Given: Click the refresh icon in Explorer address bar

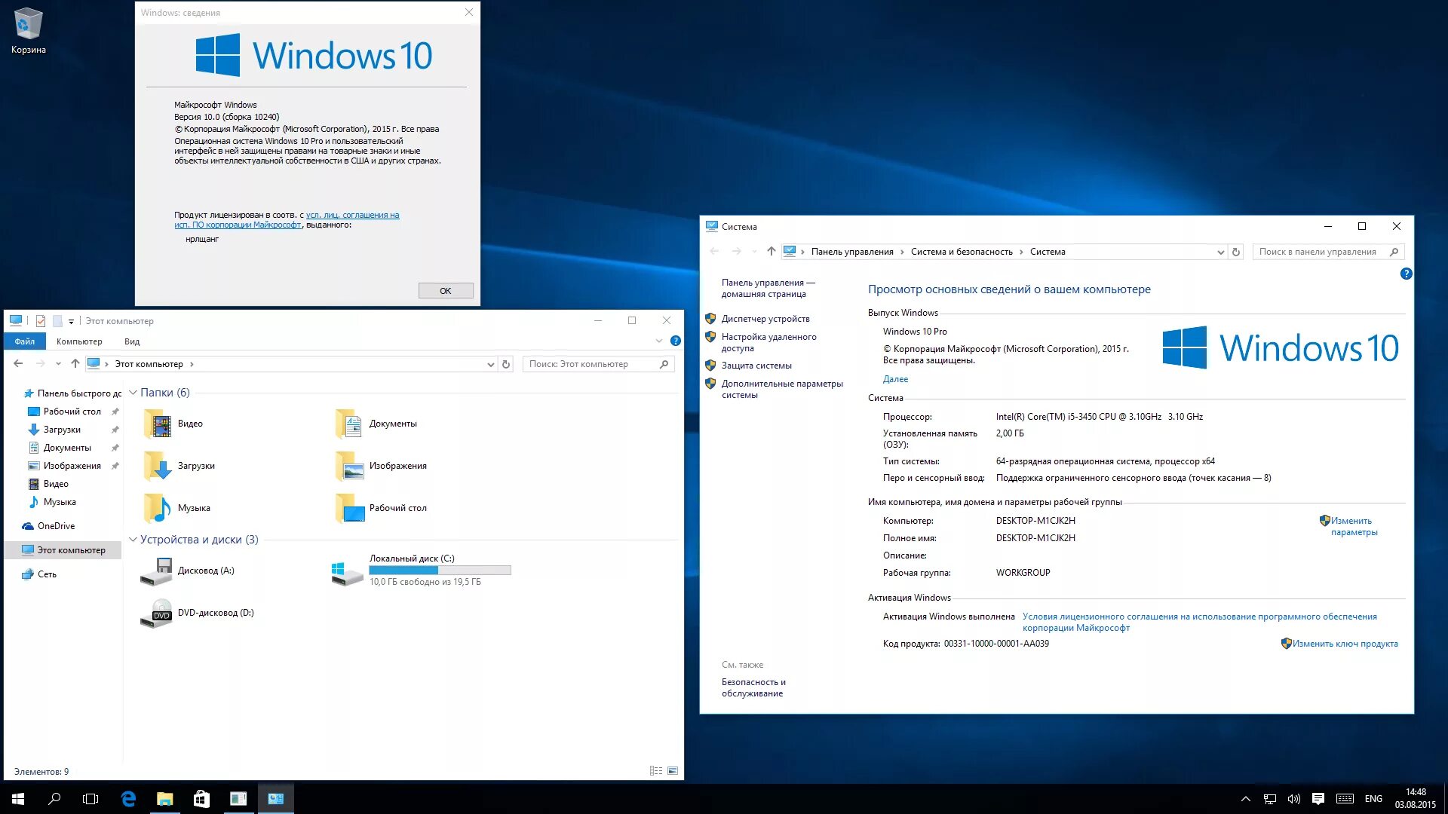Looking at the screenshot, I should coord(506,364).
